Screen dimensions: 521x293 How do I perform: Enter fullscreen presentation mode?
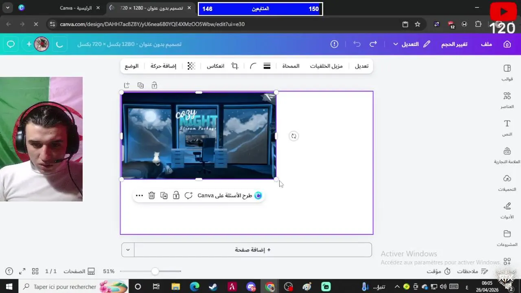[x=22, y=271]
